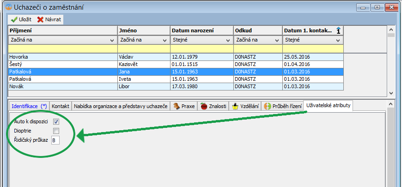This screenshot has width=402, height=187.
Task: Open the Vzdělání tab icon
Action: point(235,106)
